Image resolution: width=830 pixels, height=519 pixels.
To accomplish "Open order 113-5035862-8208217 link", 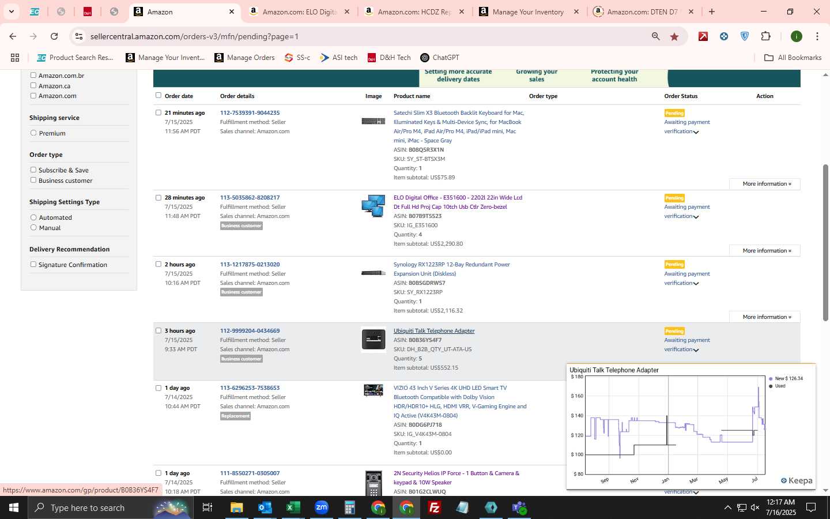I will pos(250,197).
